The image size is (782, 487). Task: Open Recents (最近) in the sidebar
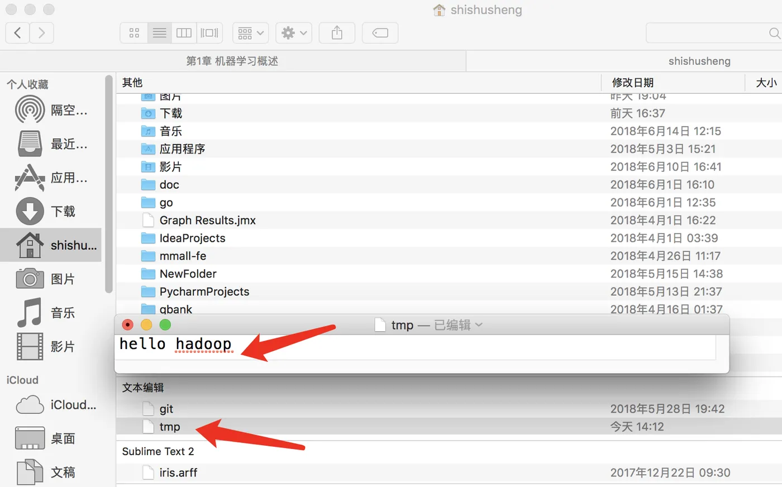(x=51, y=144)
